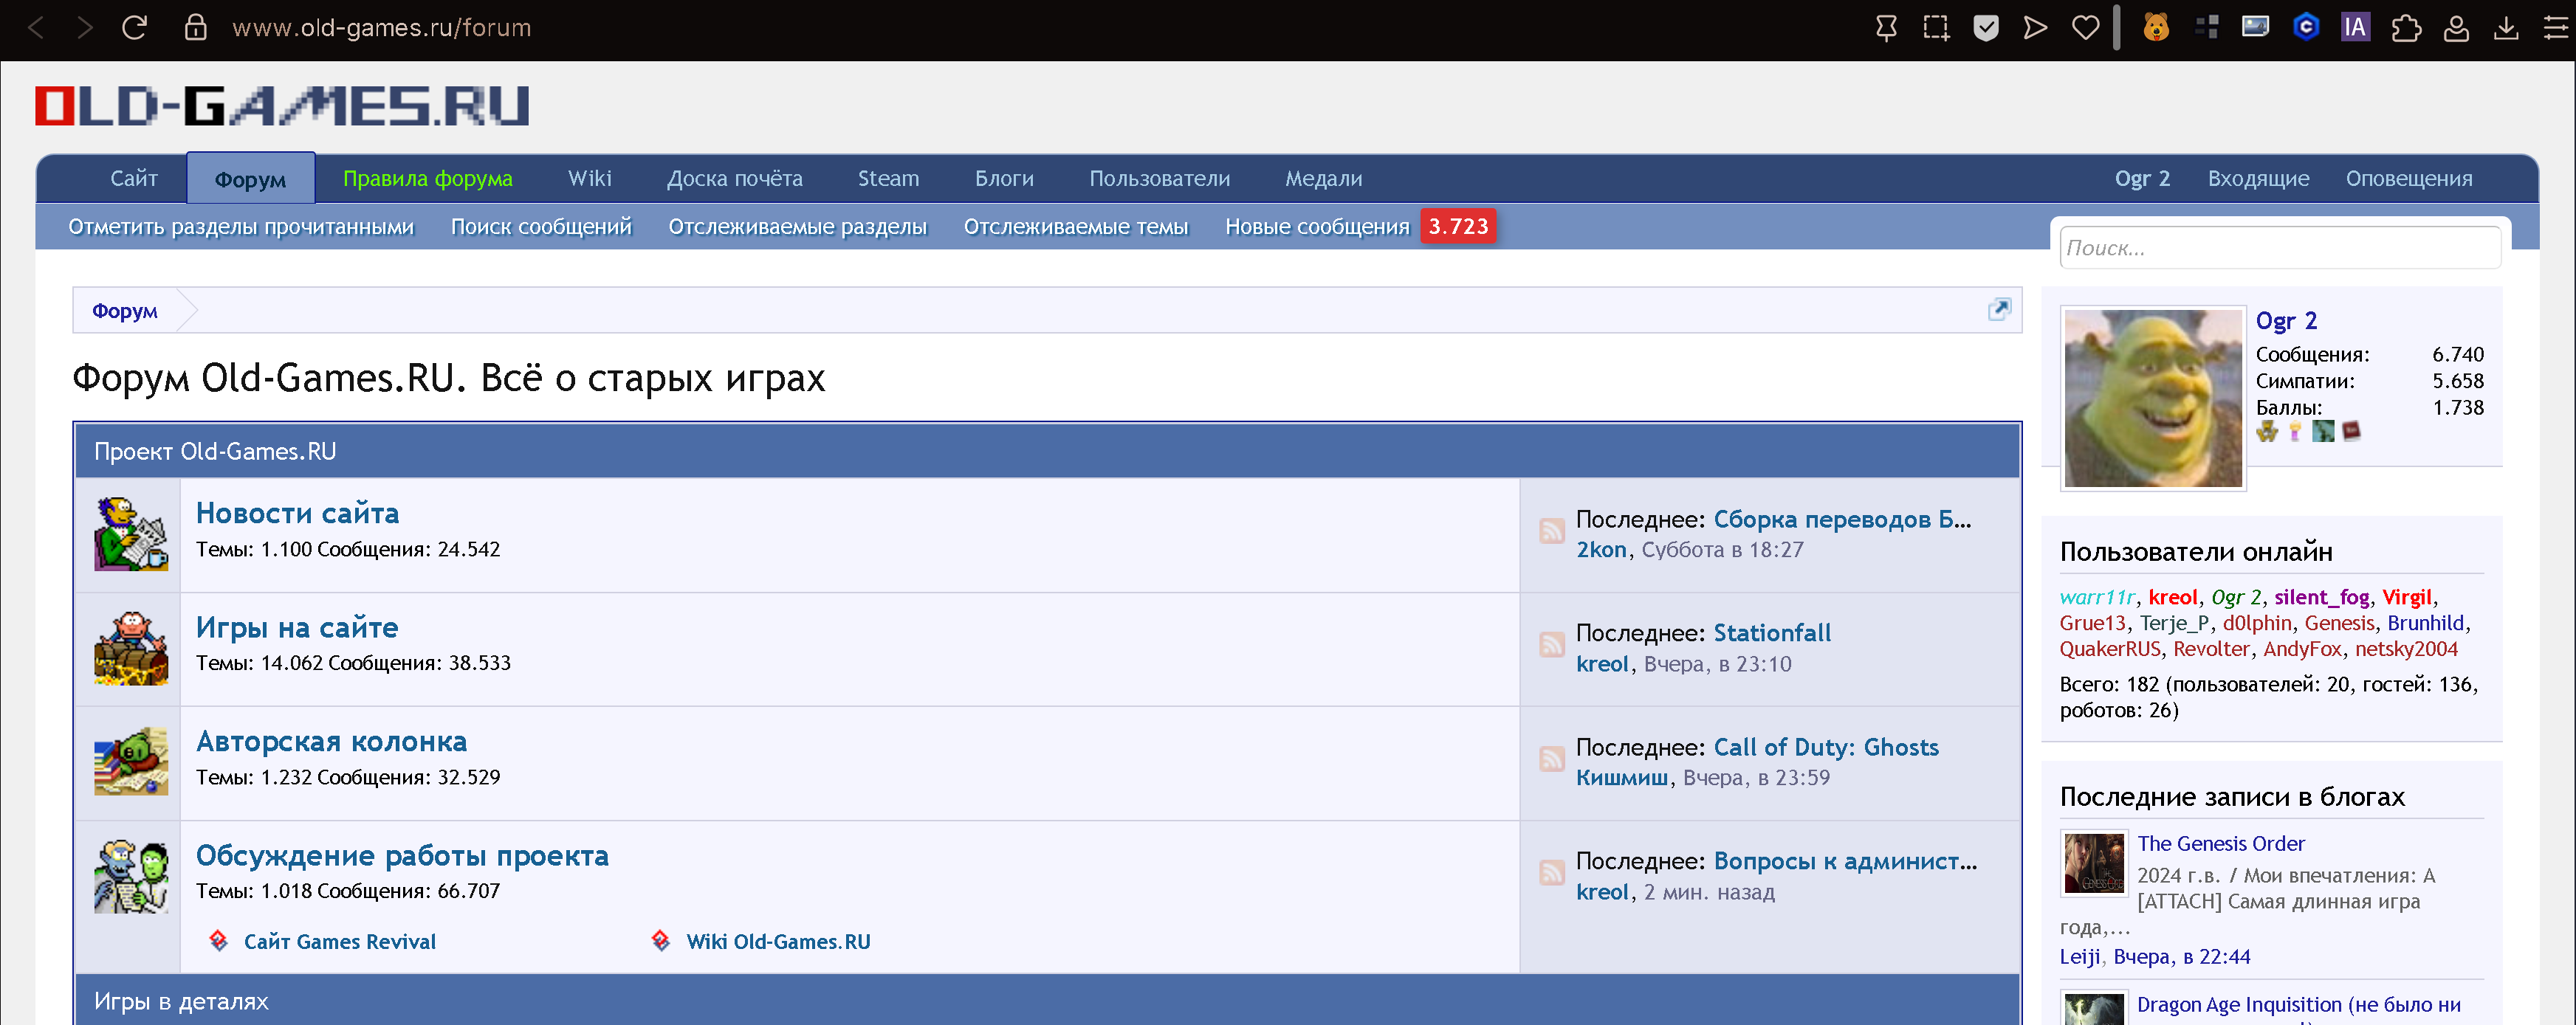
Task: Open the browser downloads icon
Action: (2506, 28)
